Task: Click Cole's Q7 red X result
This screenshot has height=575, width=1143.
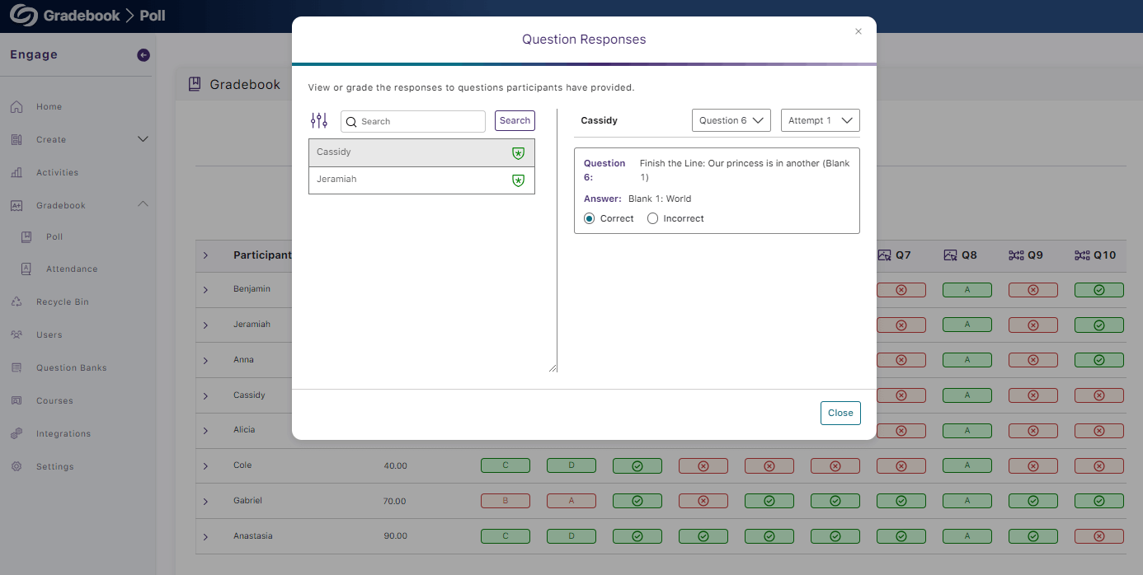Action: click(x=901, y=466)
